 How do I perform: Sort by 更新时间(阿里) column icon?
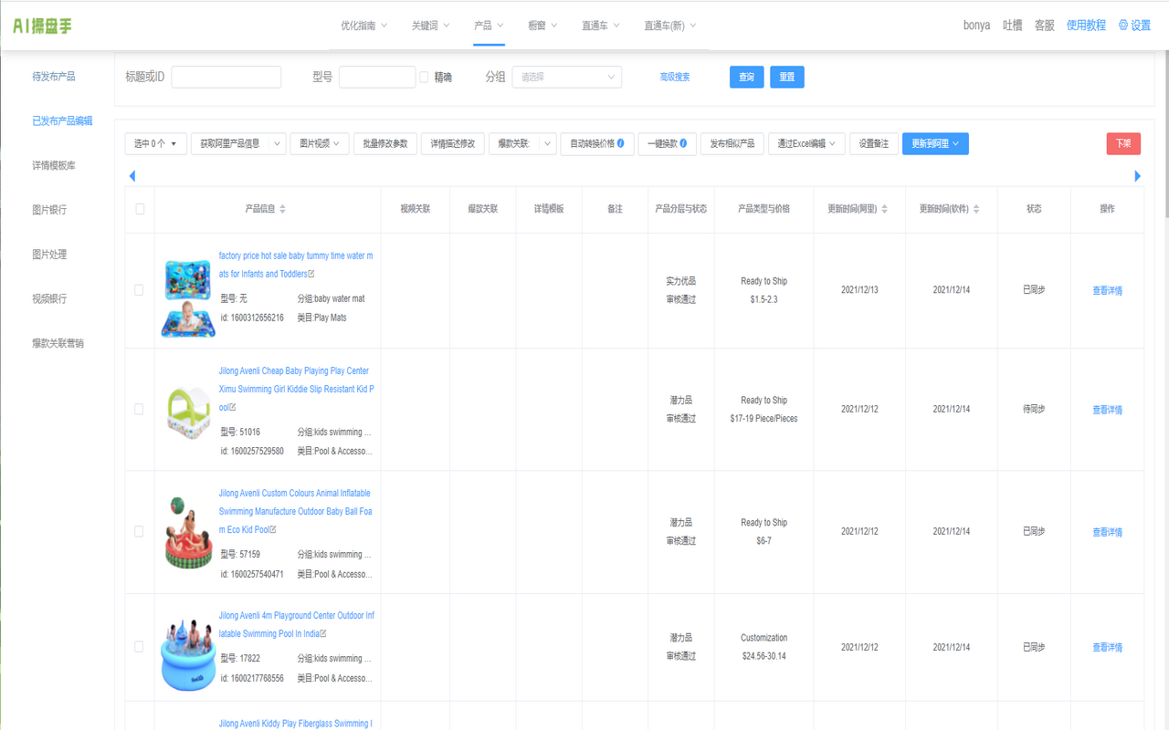coord(884,209)
